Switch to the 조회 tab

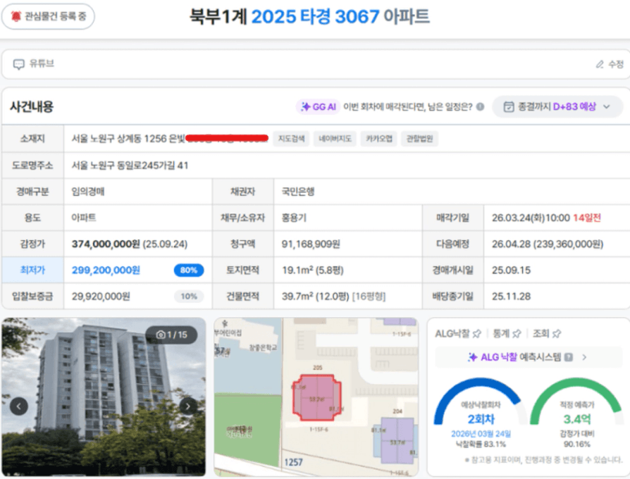(541, 333)
